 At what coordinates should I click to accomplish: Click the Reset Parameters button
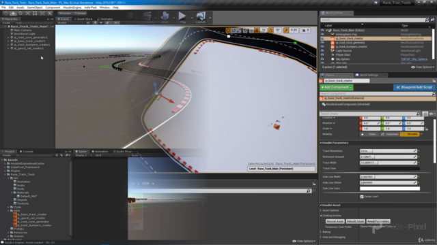378,222
